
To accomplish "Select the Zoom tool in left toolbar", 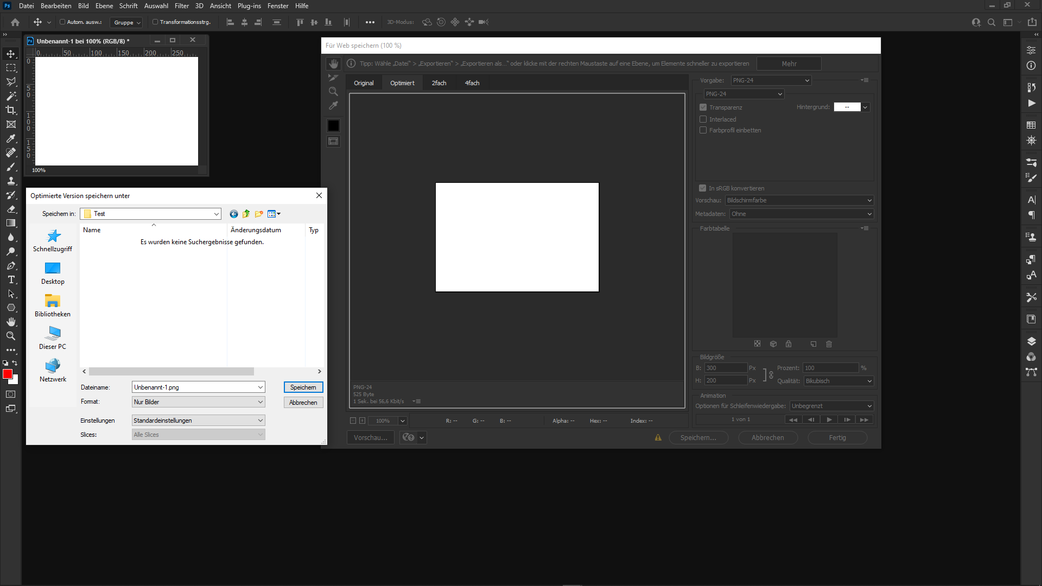I will [11, 336].
